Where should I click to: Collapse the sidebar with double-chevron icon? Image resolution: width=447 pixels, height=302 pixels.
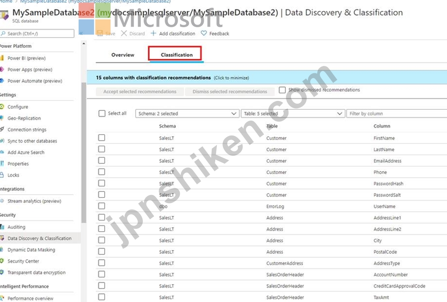pyautogui.click(x=81, y=33)
